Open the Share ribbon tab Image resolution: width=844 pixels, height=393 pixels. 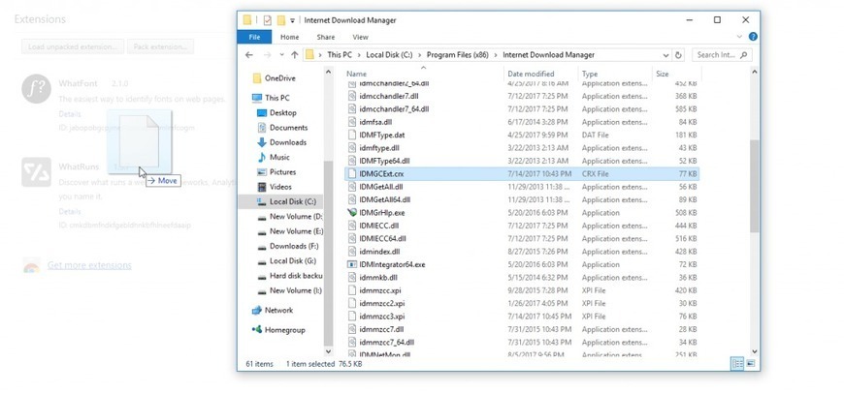pos(324,37)
